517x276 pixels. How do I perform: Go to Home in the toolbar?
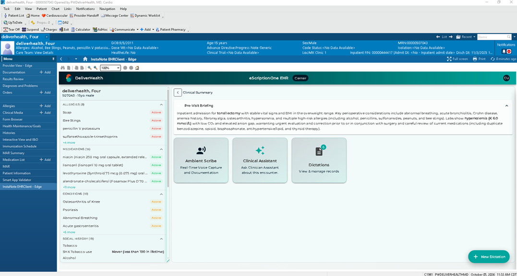33,15
